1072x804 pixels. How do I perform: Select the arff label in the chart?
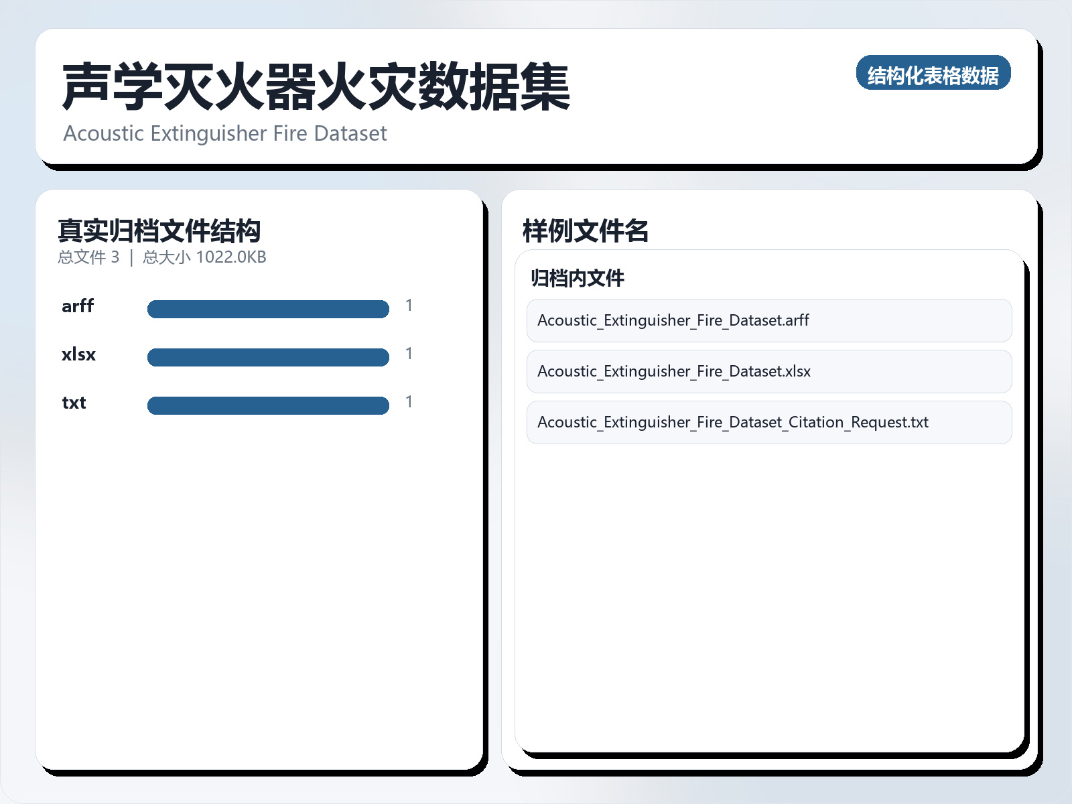tap(78, 306)
